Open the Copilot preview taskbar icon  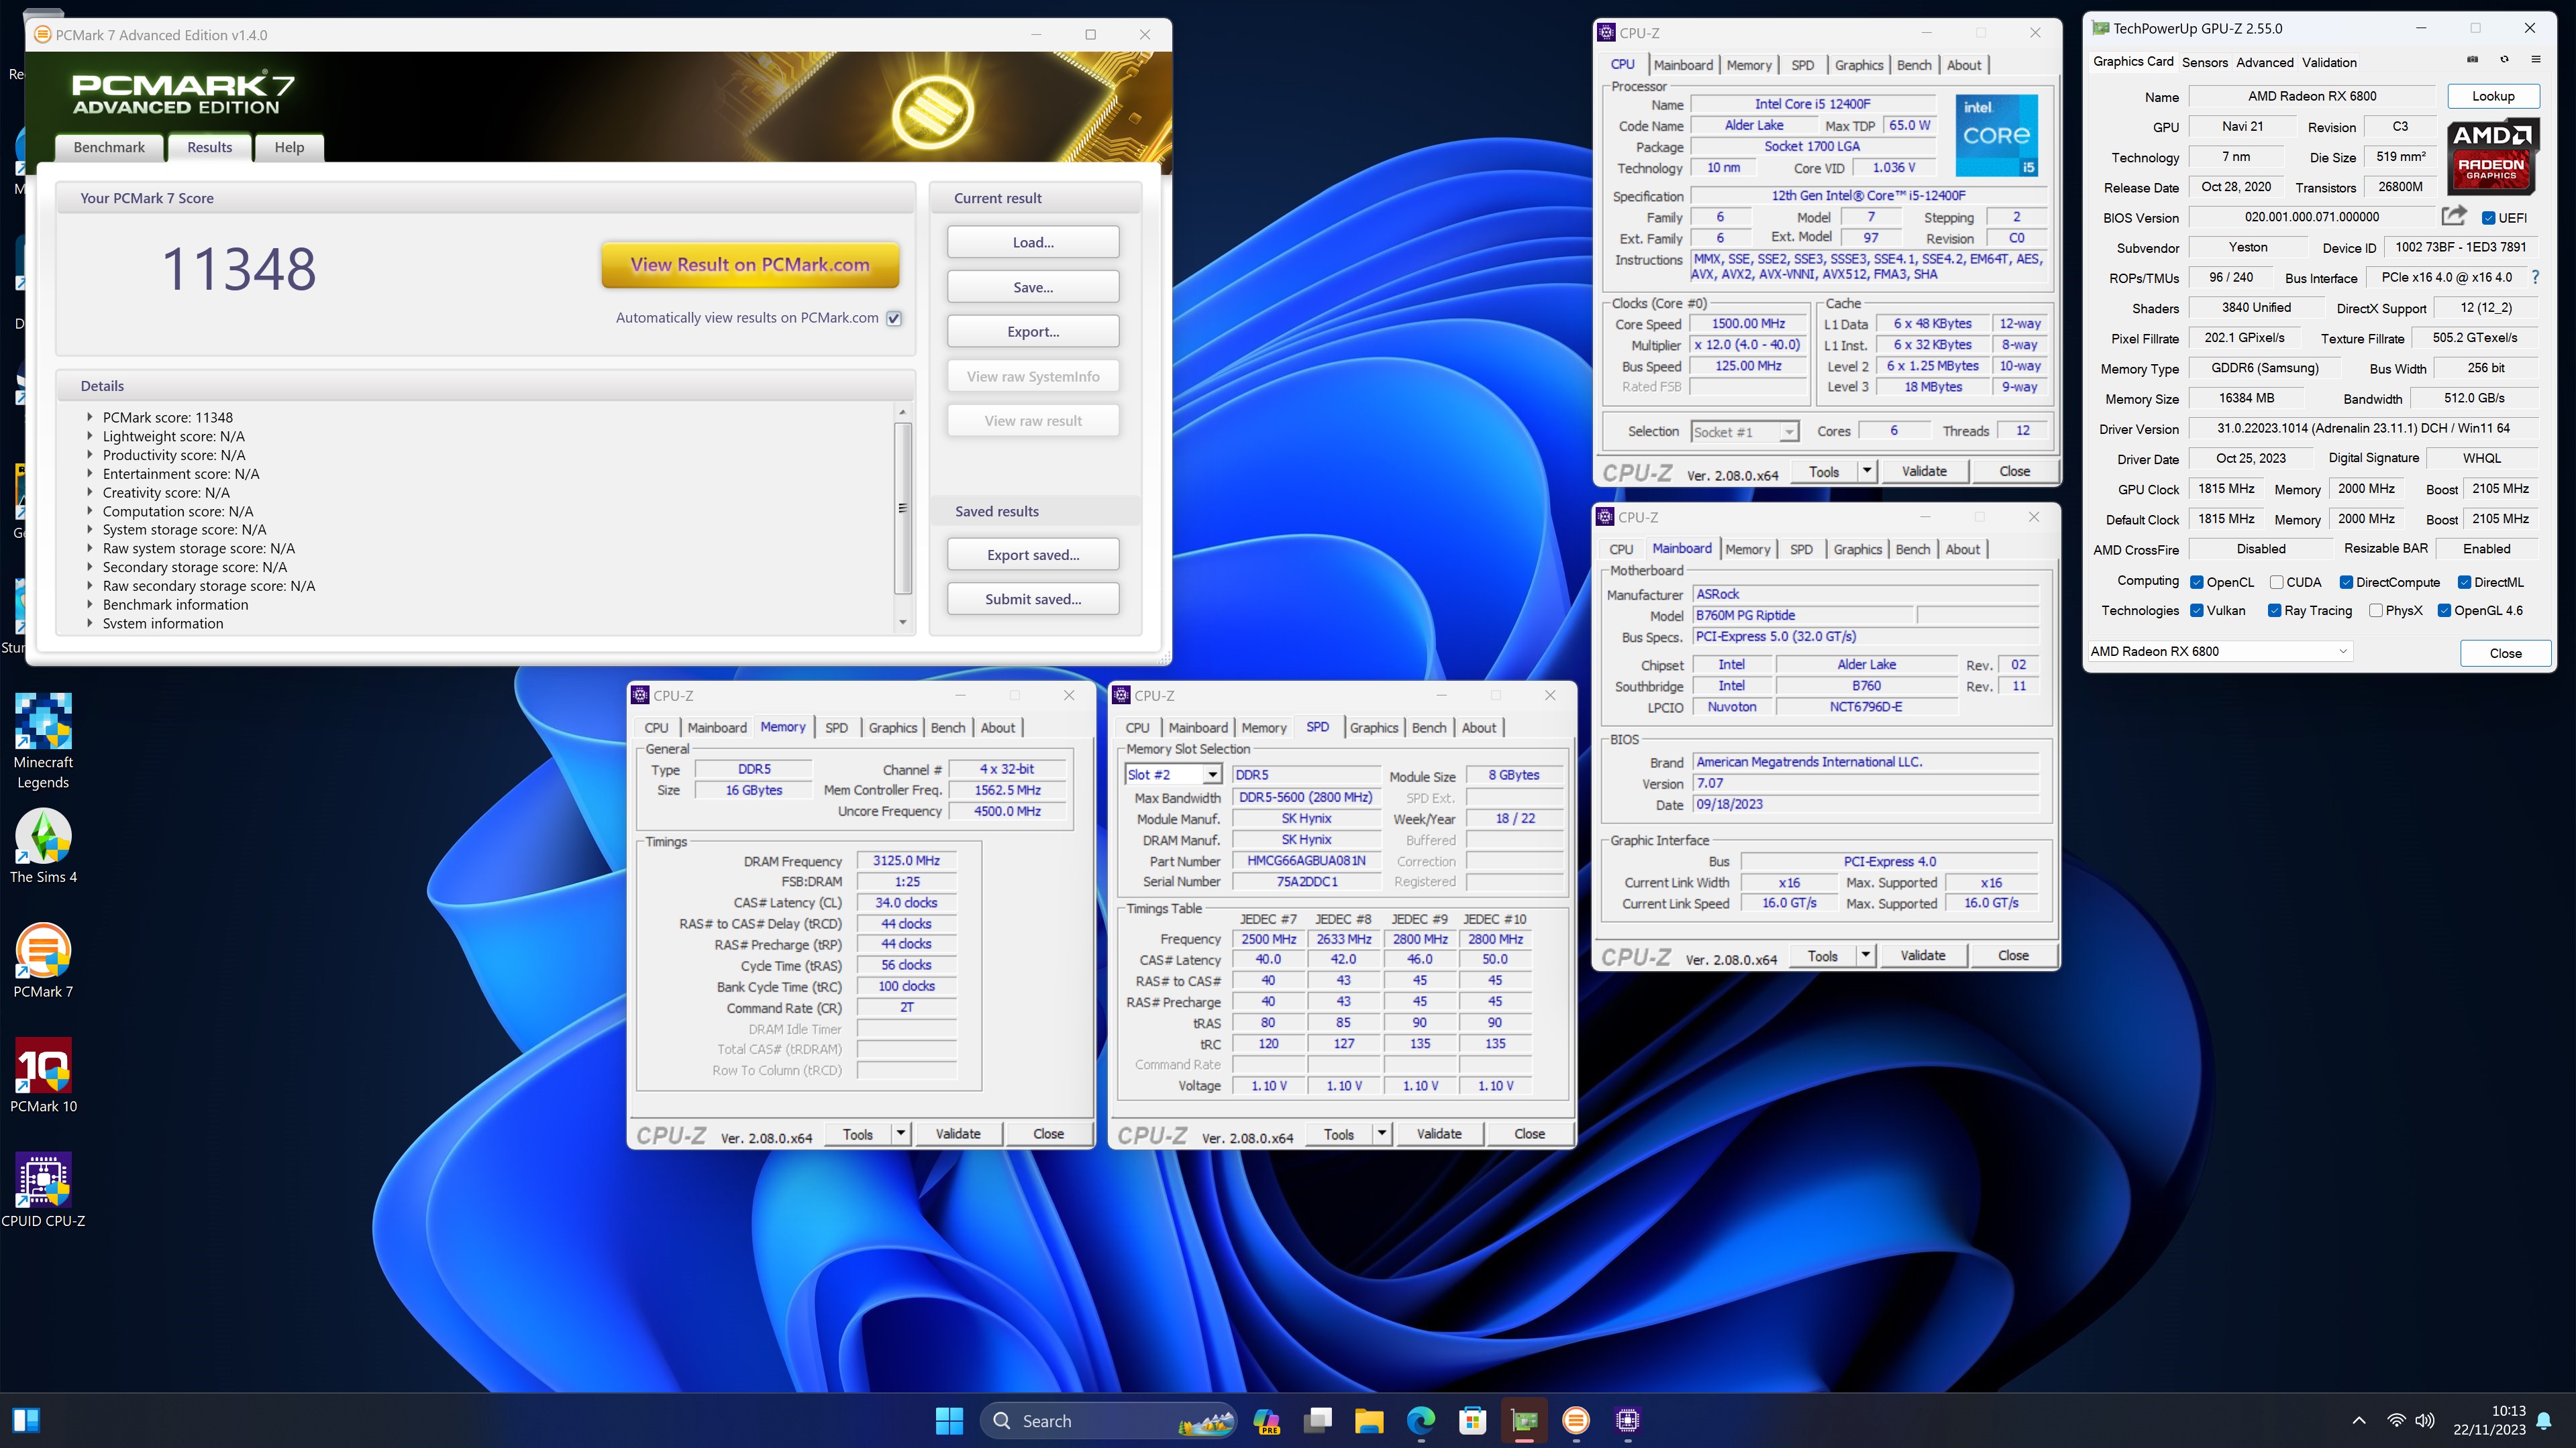pos(1266,1420)
